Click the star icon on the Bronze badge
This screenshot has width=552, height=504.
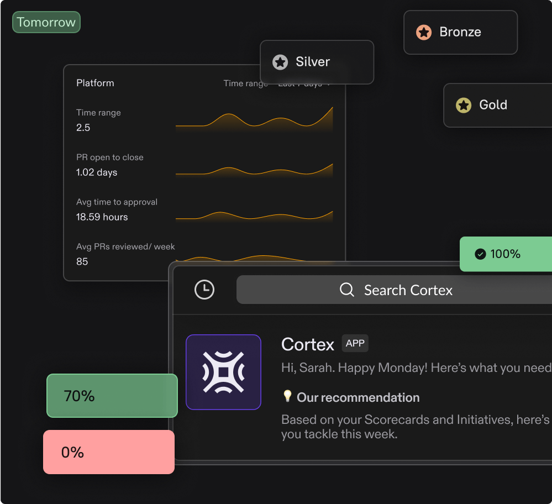point(424,32)
